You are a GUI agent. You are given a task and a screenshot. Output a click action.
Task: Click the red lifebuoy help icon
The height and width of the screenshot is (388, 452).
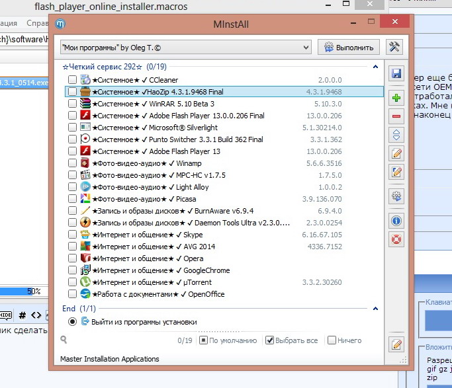[x=396, y=239]
